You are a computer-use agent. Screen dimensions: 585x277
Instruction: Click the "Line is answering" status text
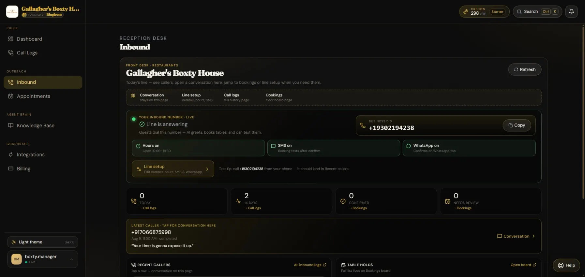tap(167, 124)
